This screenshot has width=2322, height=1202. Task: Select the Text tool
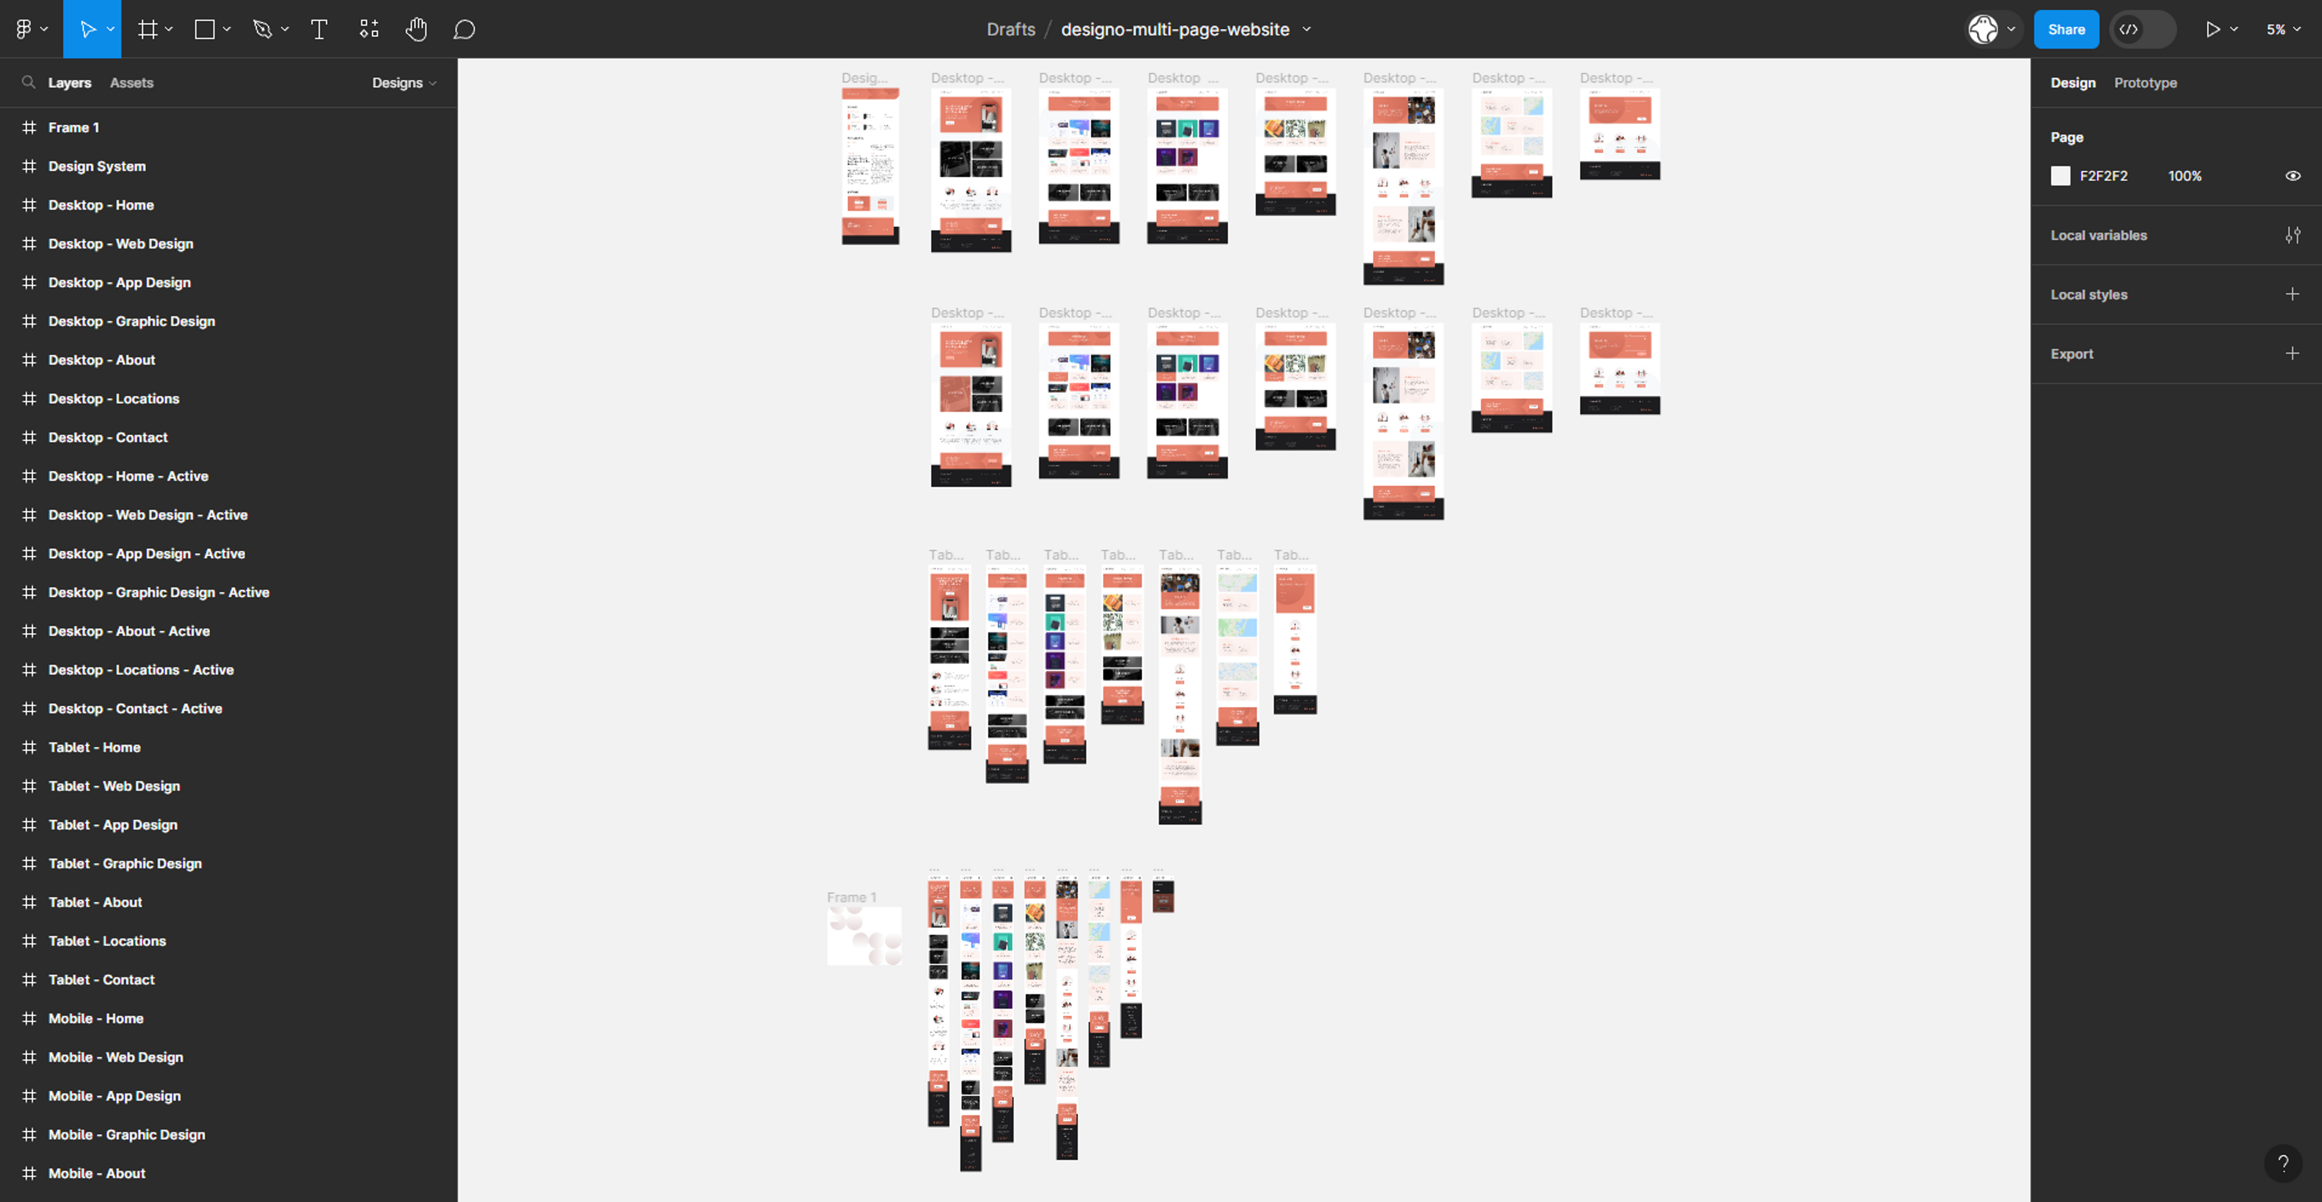317,28
